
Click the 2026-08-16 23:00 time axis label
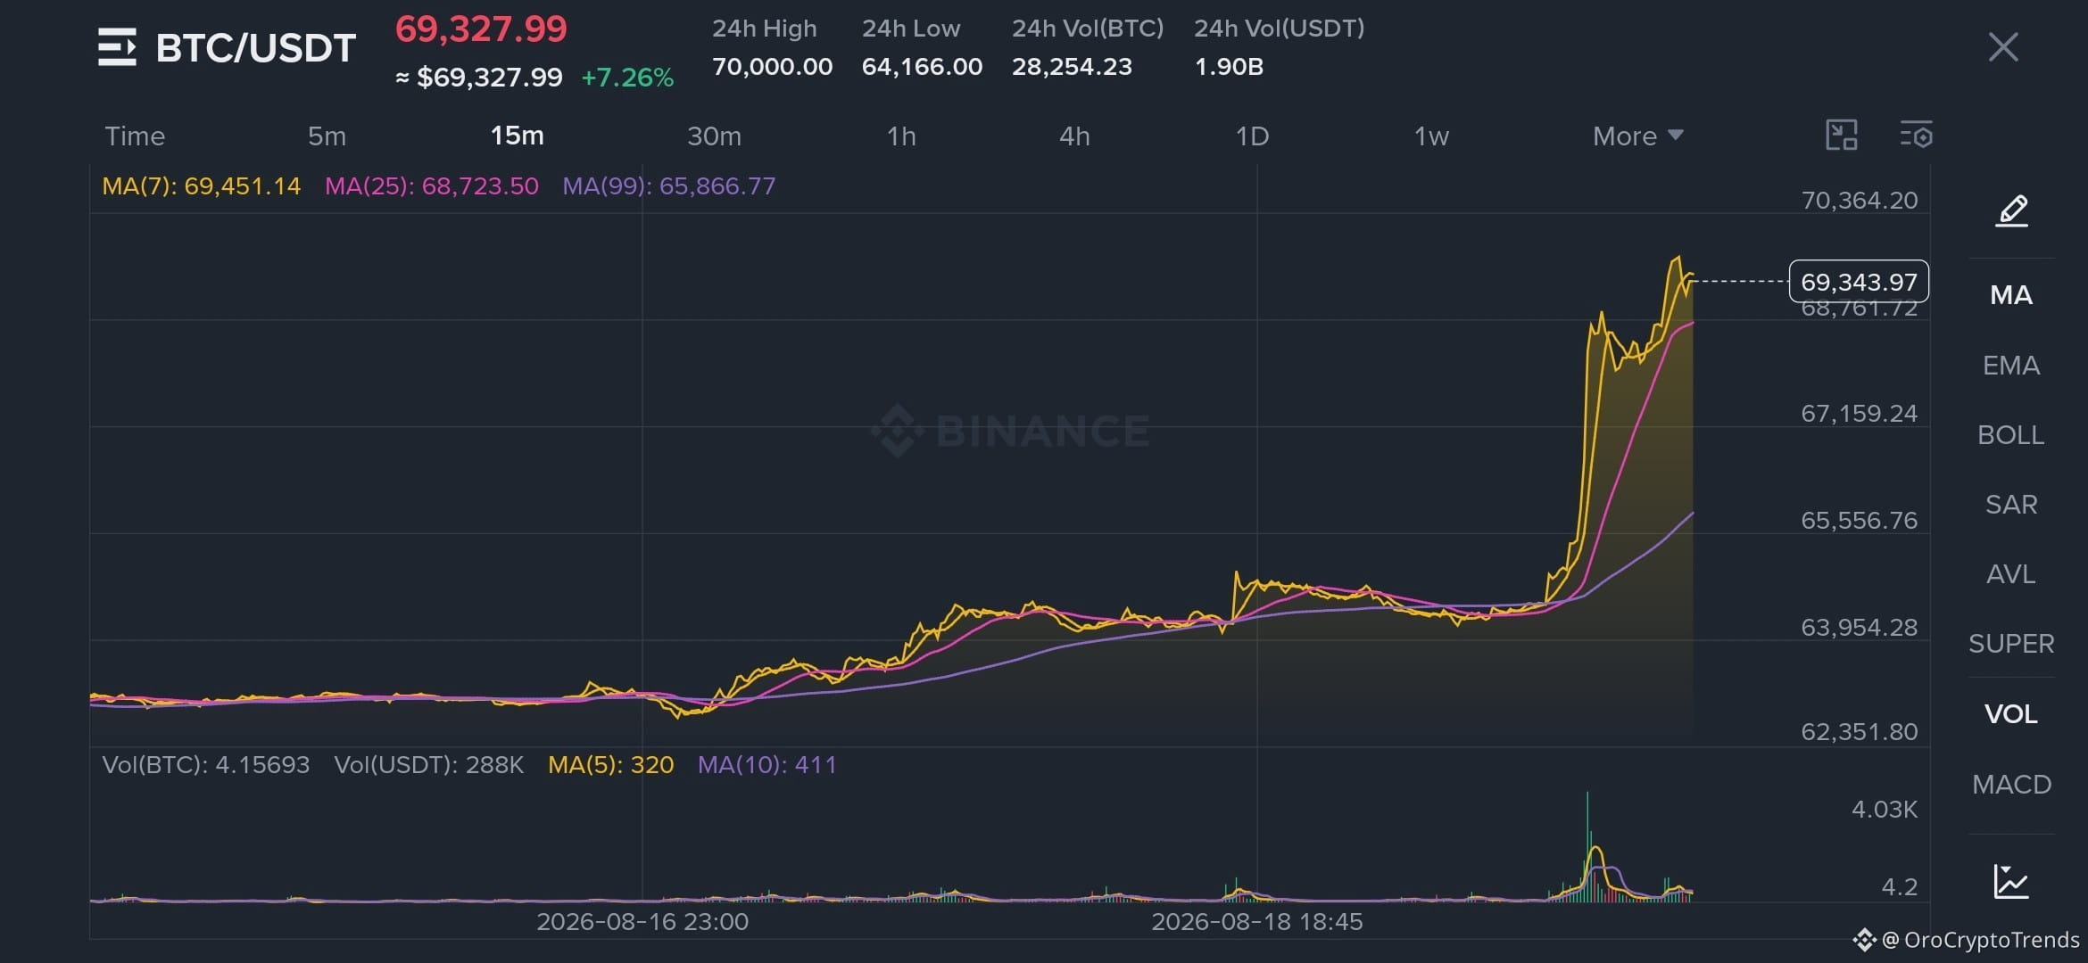tap(642, 922)
